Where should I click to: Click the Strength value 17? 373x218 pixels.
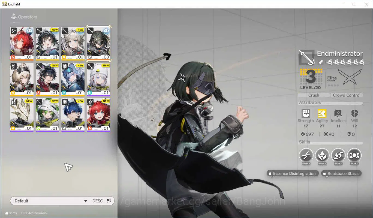306,126
